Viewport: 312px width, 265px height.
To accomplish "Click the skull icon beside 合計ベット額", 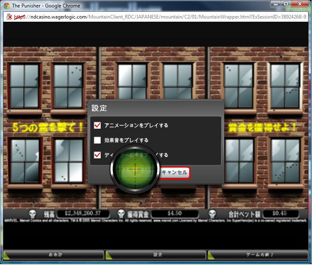I will click(212, 214).
